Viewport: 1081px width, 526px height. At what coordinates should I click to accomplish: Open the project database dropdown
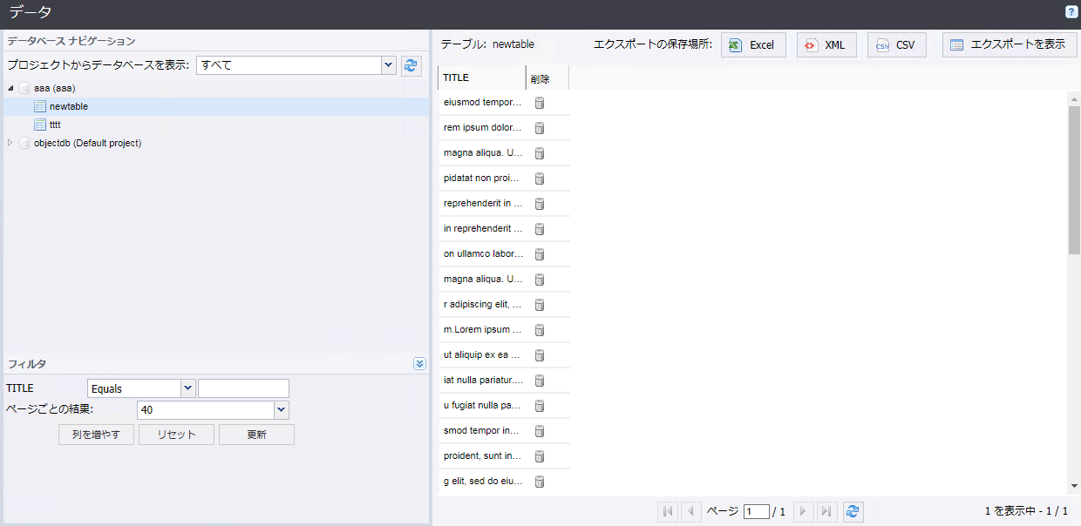[x=388, y=65]
